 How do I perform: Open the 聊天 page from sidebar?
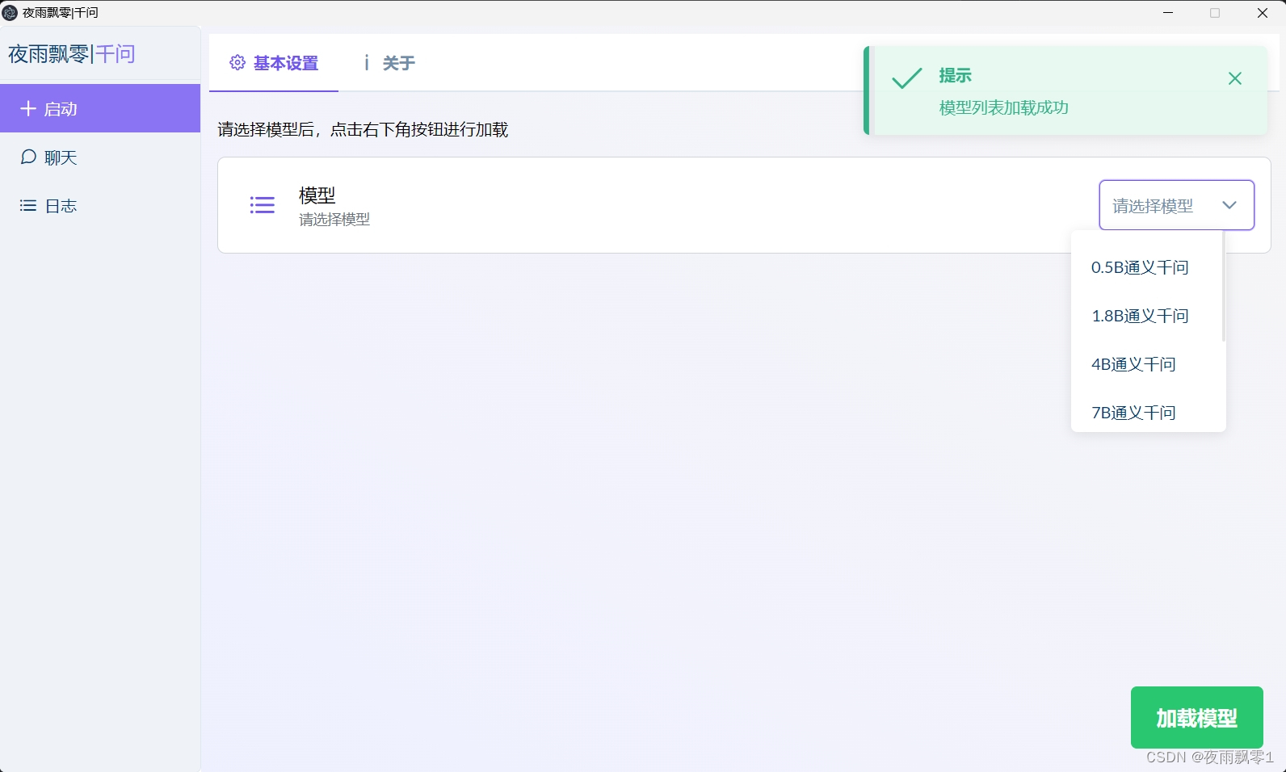click(x=61, y=157)
